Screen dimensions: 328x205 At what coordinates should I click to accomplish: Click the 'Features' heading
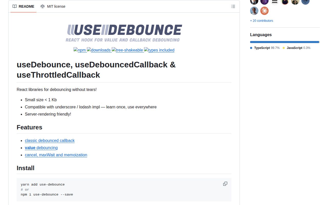tap(29, 127)
